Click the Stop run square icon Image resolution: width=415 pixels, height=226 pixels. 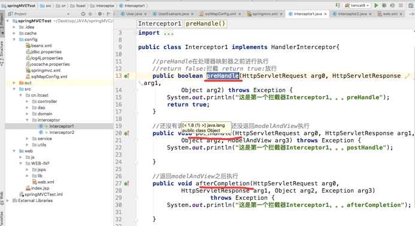click(401, 5)
